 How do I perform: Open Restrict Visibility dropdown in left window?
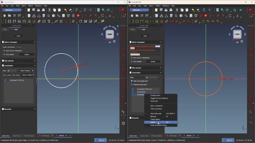[x=28, y=75]
